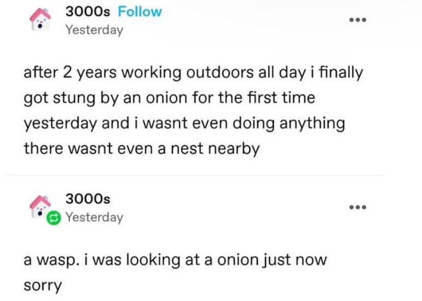Screen dimensions: 422x301
Task: Click the first post's Yesterday timestamp
Action: (x=94, y=30)
